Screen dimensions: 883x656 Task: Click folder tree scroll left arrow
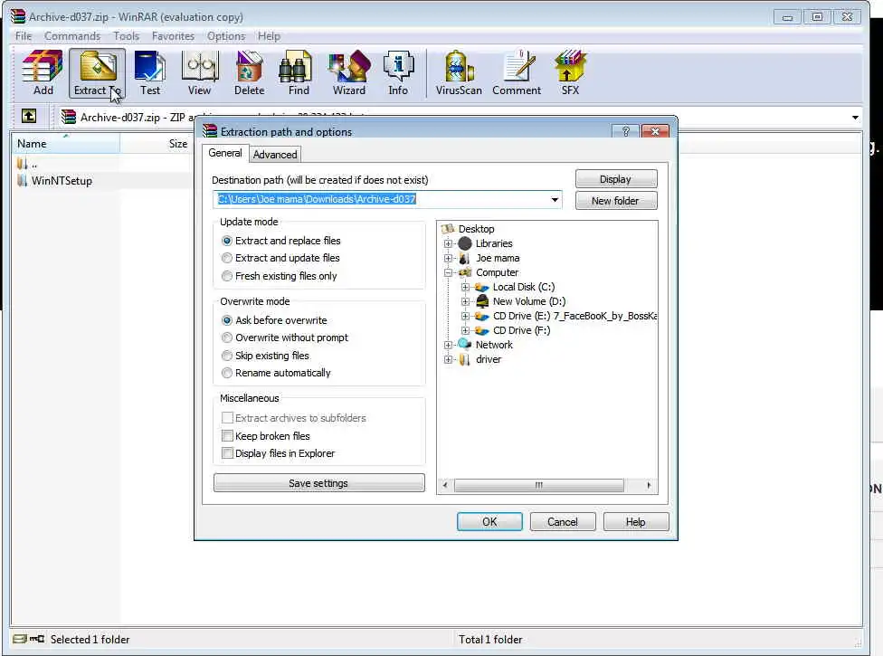[445, 485]
